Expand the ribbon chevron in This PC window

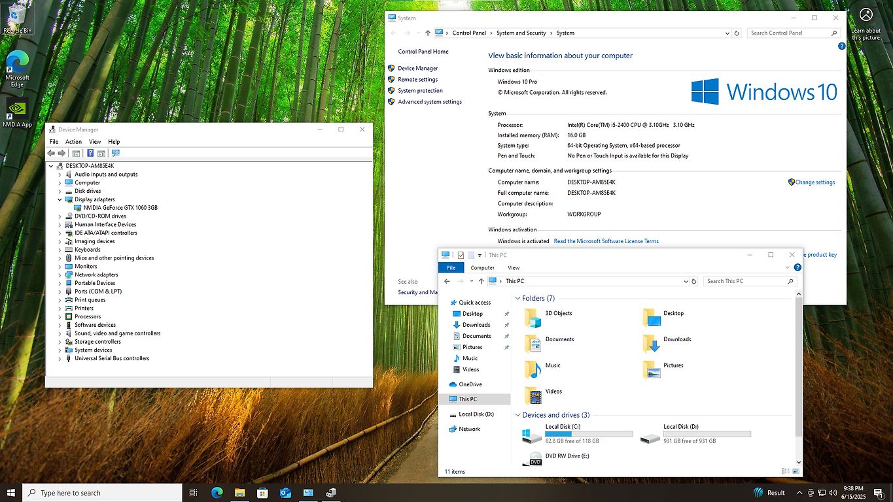788,267
